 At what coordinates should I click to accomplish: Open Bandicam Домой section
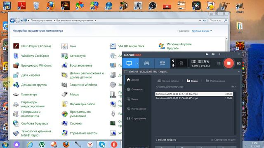(133, 80)
